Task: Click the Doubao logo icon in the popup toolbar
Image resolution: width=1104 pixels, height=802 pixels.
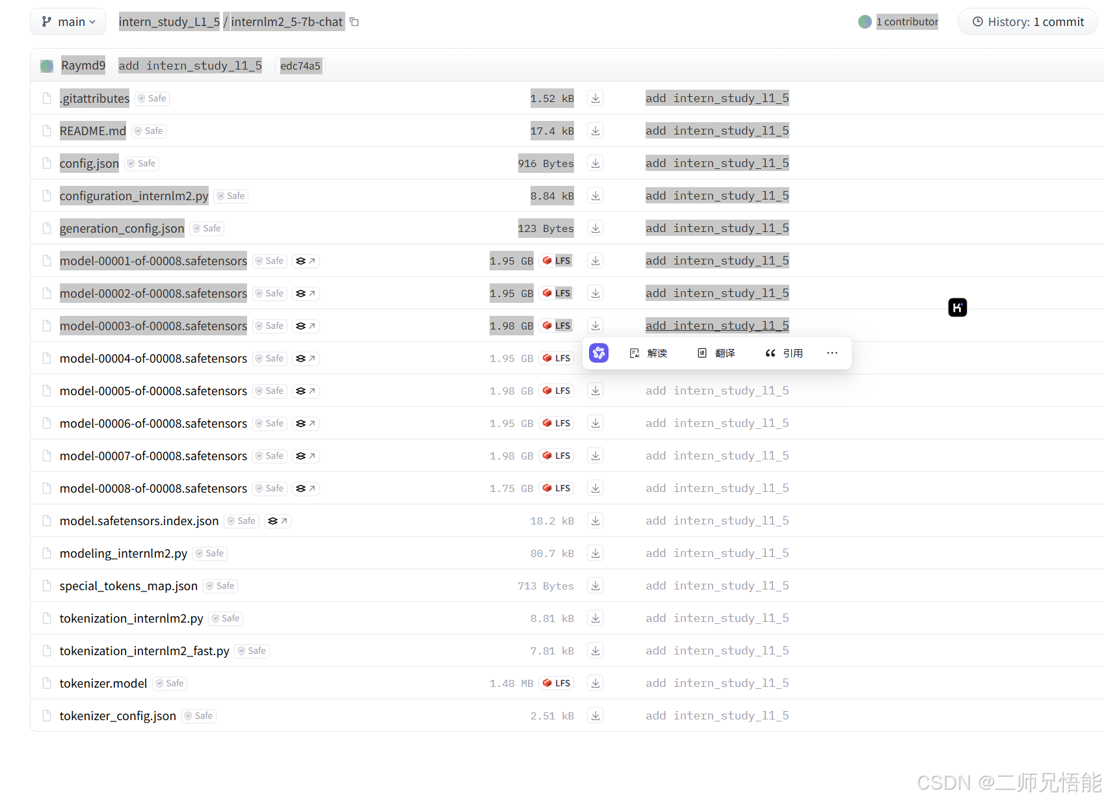Action: [x=598, y=353]
